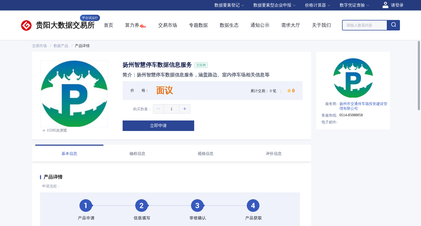
Task: Click the 请登录 link
Action: tap(397, 5)
